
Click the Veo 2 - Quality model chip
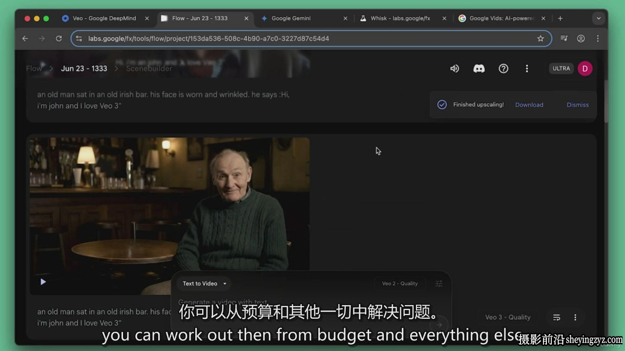[400, 283]
